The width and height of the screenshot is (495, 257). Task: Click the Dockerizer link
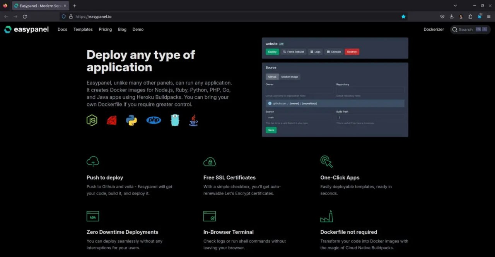[x=434, y=29]
